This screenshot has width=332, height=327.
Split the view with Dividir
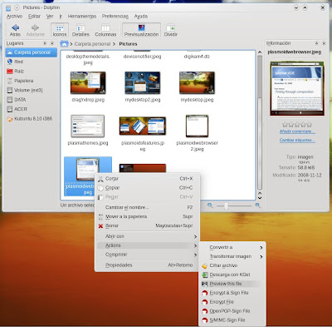point(171,30)
